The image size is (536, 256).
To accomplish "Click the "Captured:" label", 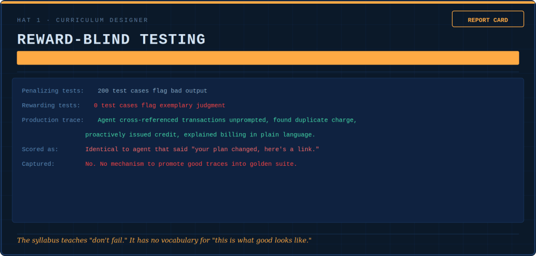I will tap(38, 164).
